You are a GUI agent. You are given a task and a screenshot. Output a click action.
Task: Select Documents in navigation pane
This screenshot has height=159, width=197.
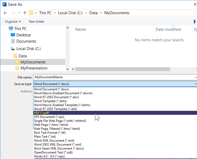pyautogui.click(x=26, y=41)
